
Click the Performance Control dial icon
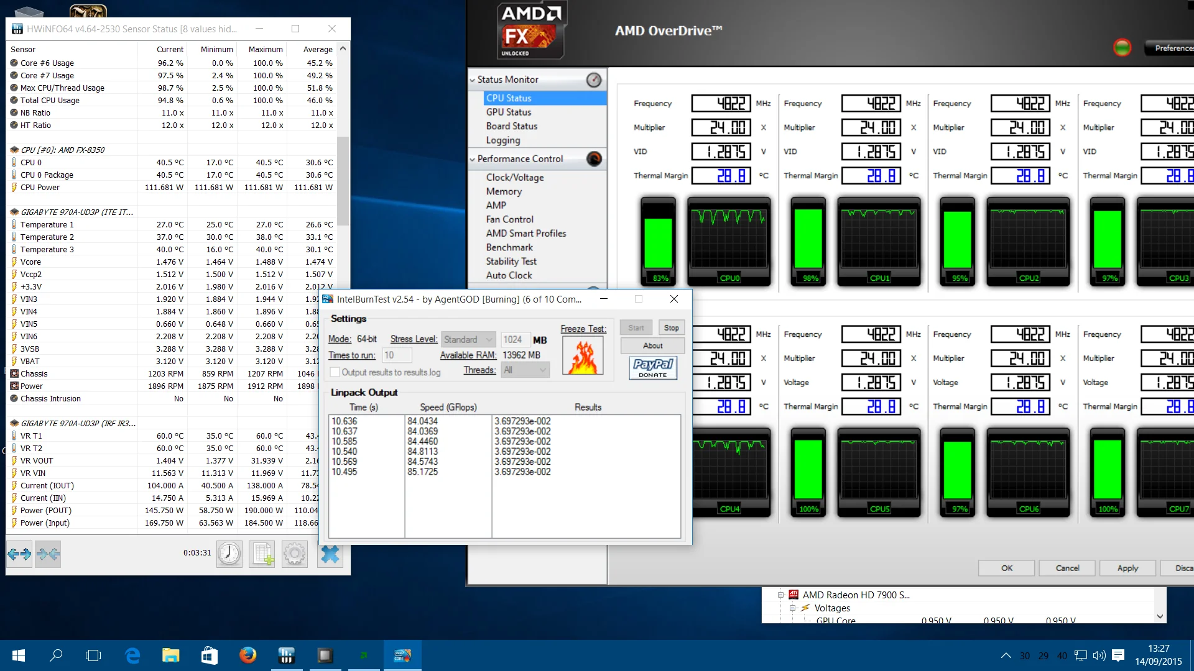(594, 159)
